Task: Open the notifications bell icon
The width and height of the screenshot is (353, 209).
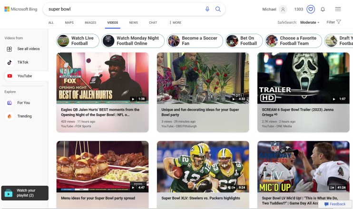Action: (323, 9)
